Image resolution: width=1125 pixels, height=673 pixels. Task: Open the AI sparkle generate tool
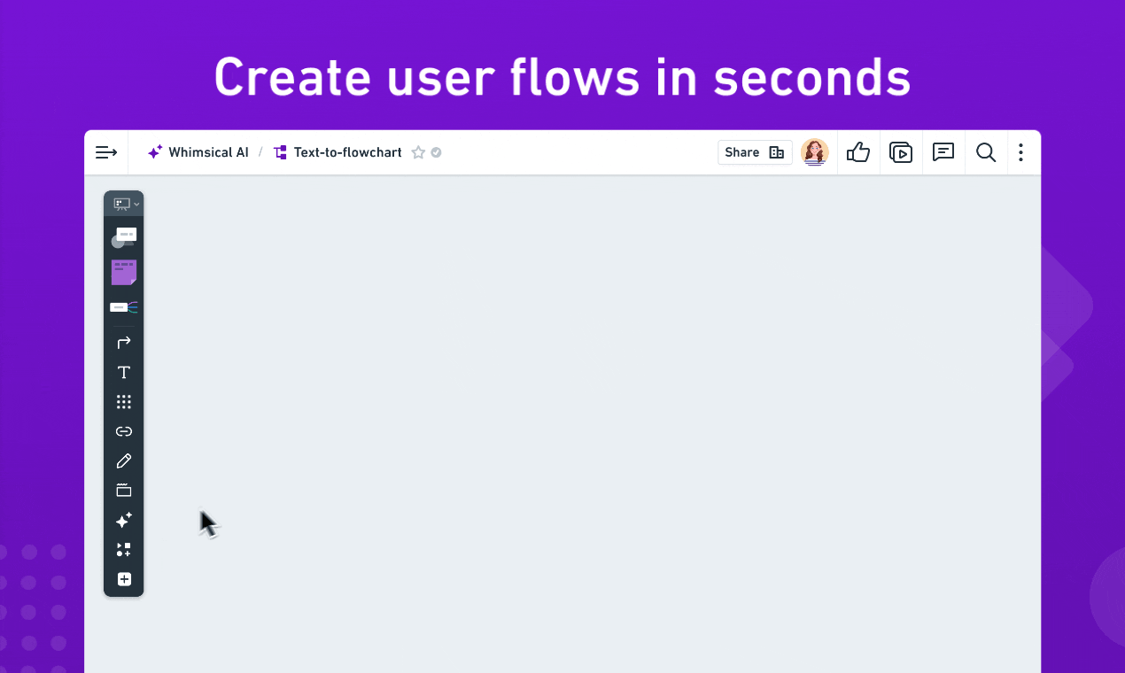click(124, 520)
